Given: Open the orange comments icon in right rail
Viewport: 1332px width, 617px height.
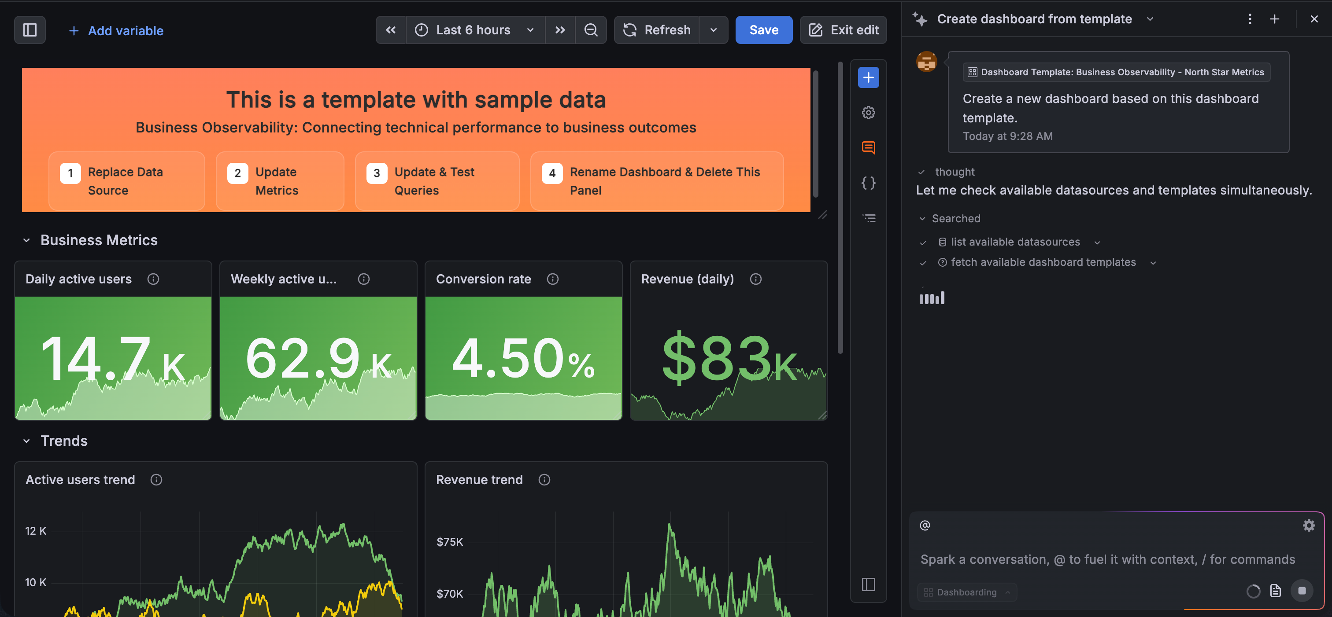Looking at the screenshot, I should click(x=868, y=147).
